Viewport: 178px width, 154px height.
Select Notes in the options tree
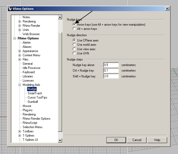coord(26,17)
